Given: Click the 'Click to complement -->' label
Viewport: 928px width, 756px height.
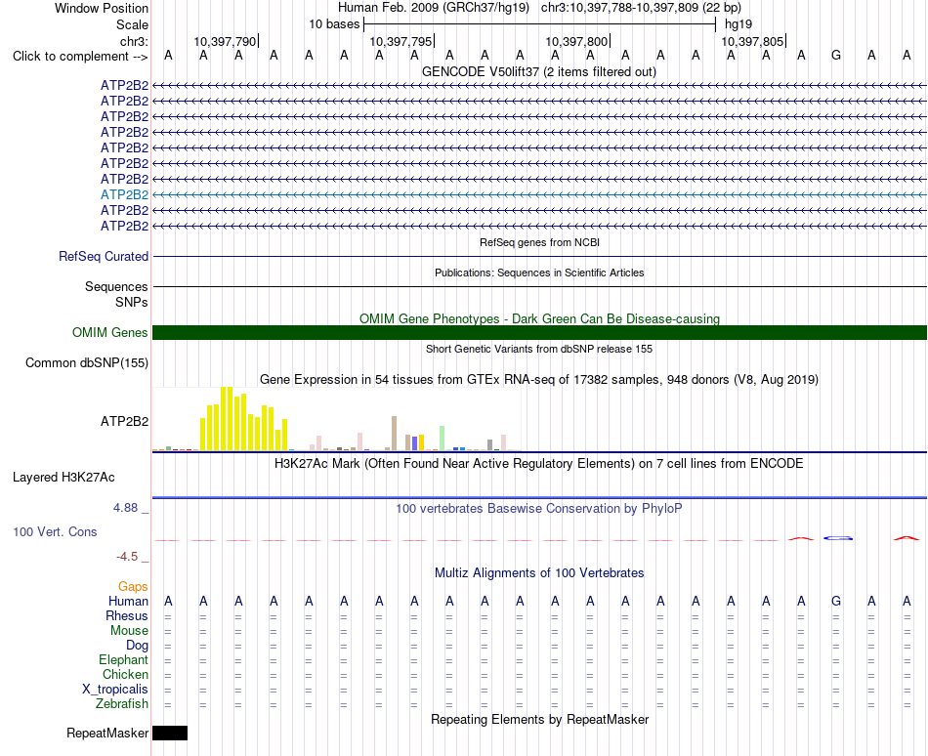Looking at the screenshot, I should coord(80,57).
